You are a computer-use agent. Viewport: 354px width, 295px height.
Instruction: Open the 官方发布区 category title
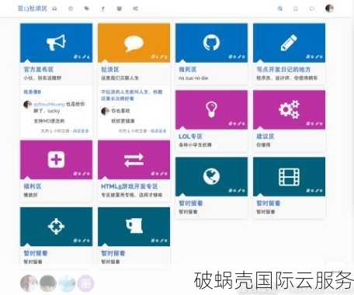click(x=38, y=69)
